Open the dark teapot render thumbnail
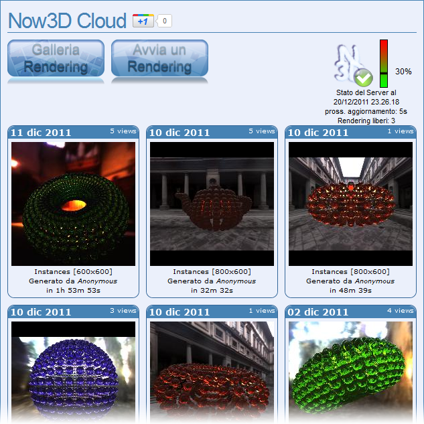The image size is (424, 424). (x=212, y=204)
